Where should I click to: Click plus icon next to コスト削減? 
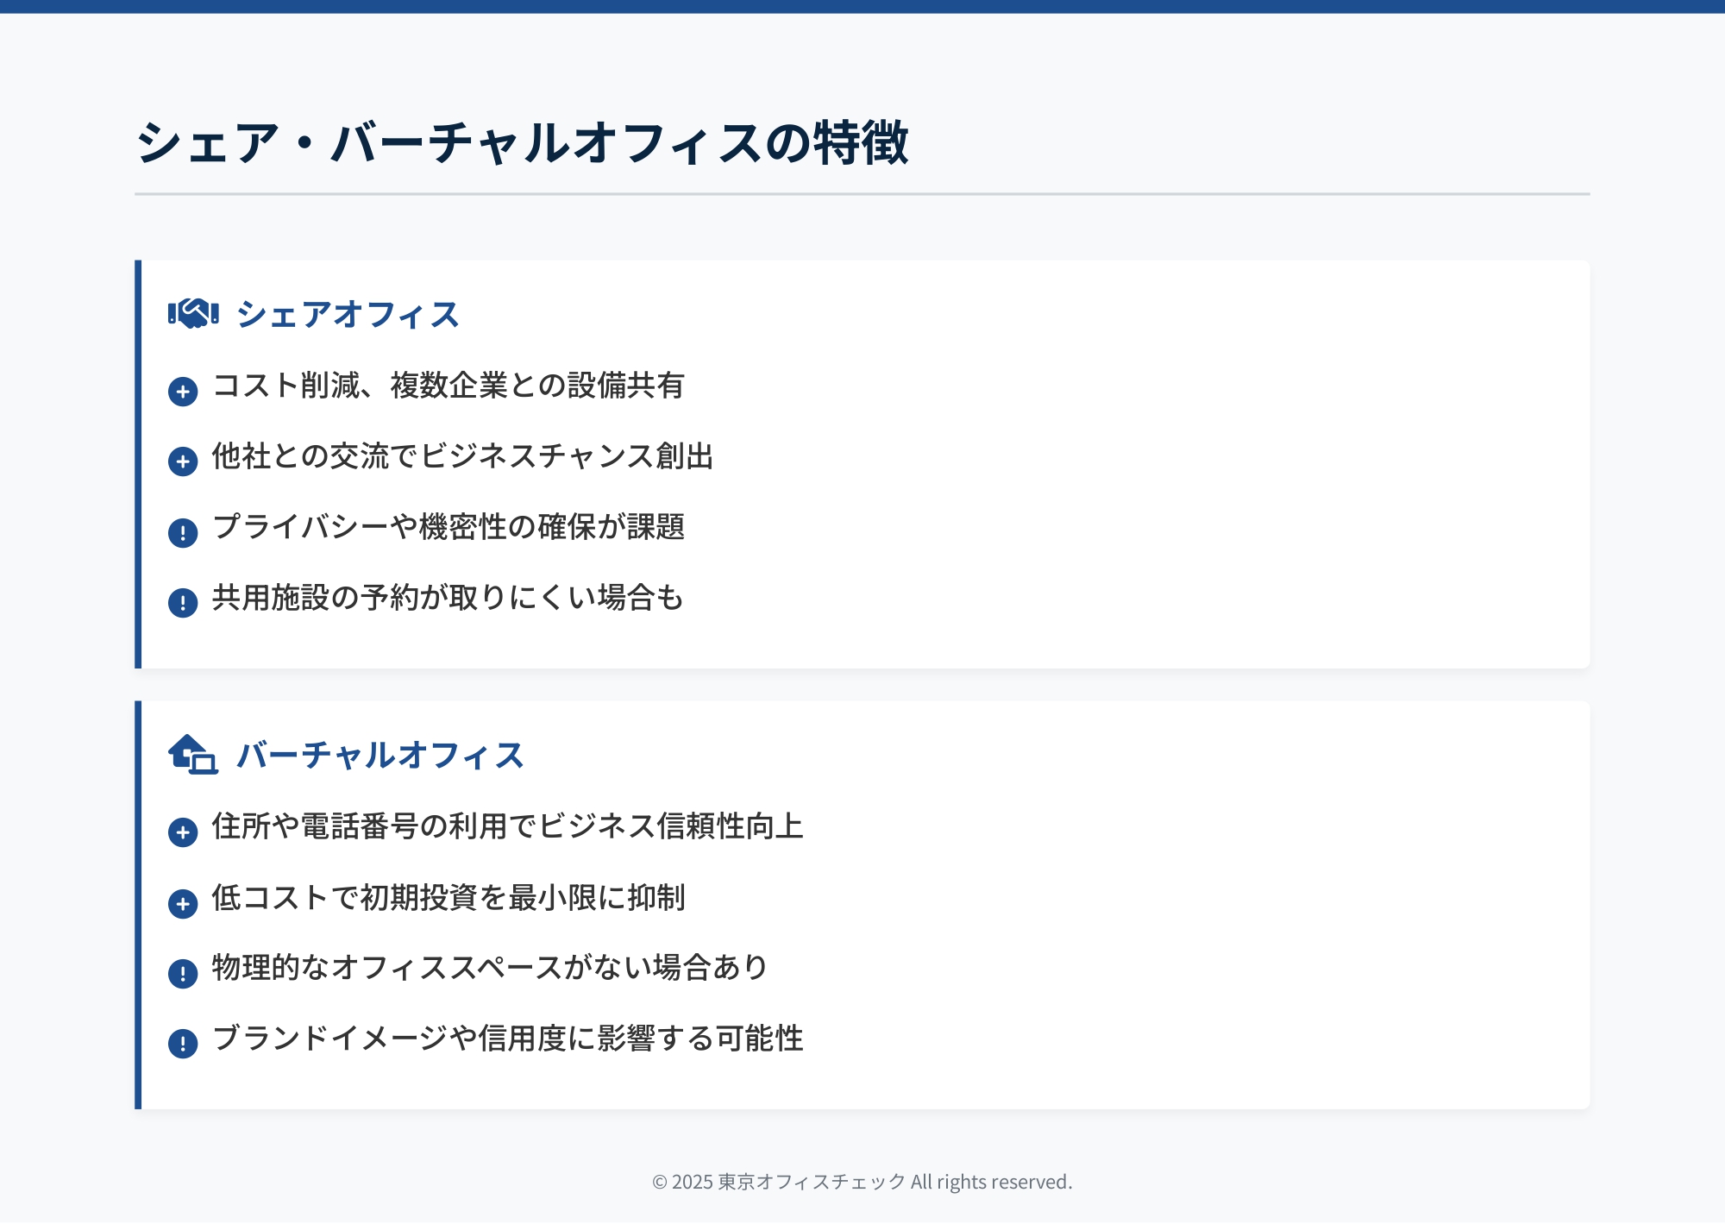183,392
